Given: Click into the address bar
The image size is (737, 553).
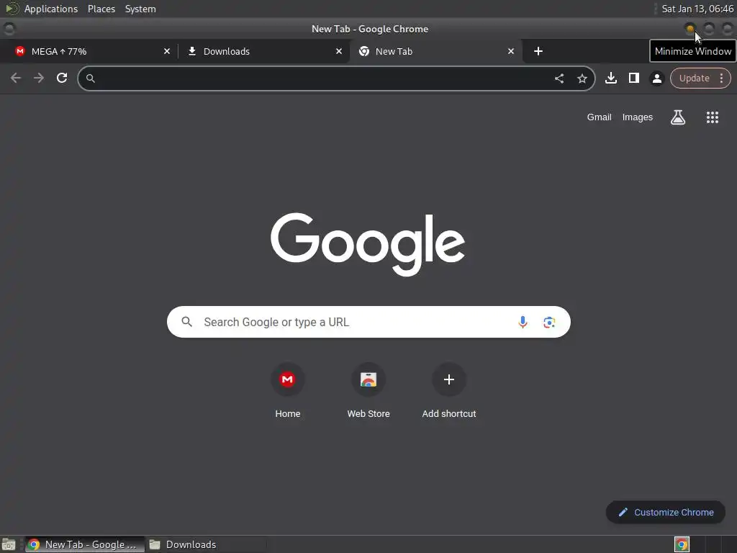Looking at the screenshot, I should pos(325,78).
